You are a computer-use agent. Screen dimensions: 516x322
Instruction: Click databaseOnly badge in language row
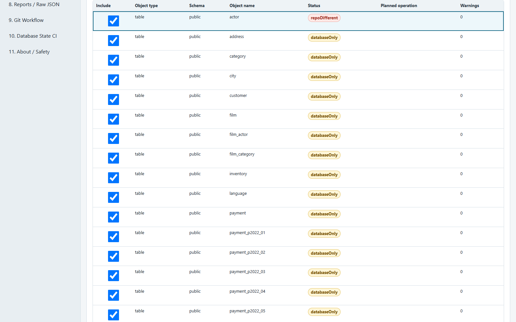(324, 194)
